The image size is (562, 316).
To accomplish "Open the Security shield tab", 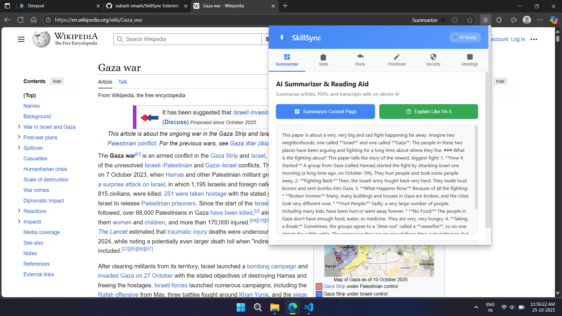I will tap(433, 60).
